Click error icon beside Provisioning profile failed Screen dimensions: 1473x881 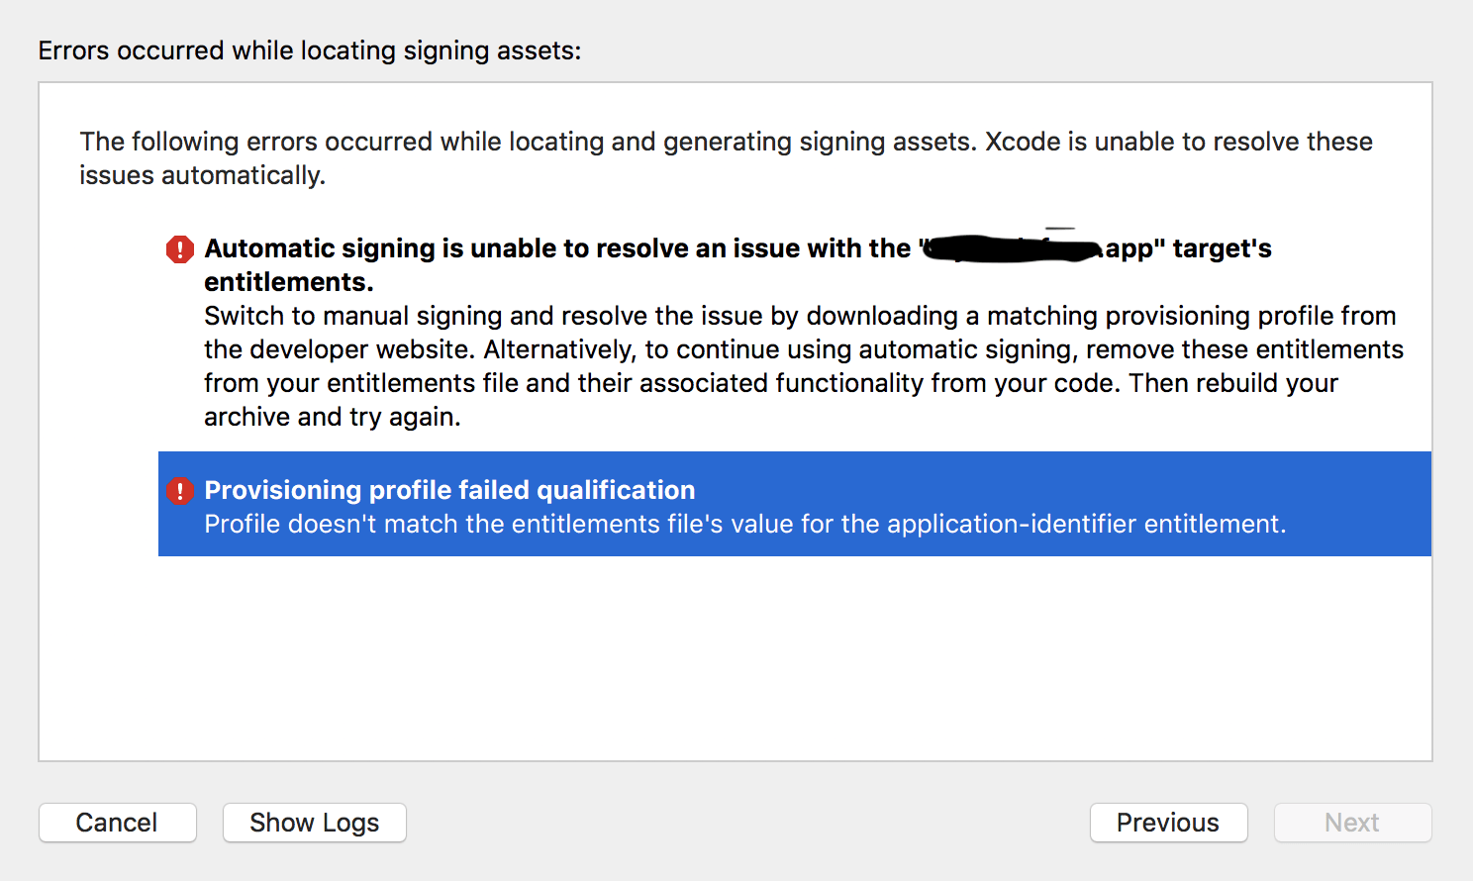click(180, 491)
